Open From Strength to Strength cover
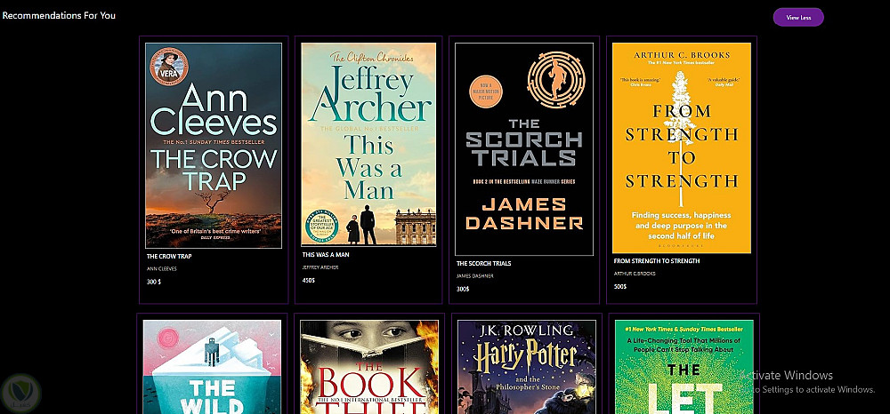 [681, 147]
